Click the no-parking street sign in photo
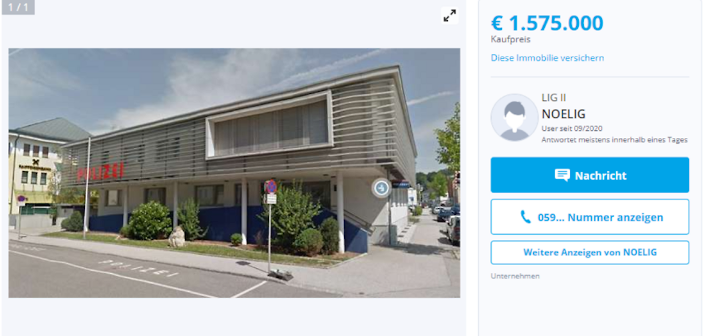The image size is (705, 336). coord(270,187)
